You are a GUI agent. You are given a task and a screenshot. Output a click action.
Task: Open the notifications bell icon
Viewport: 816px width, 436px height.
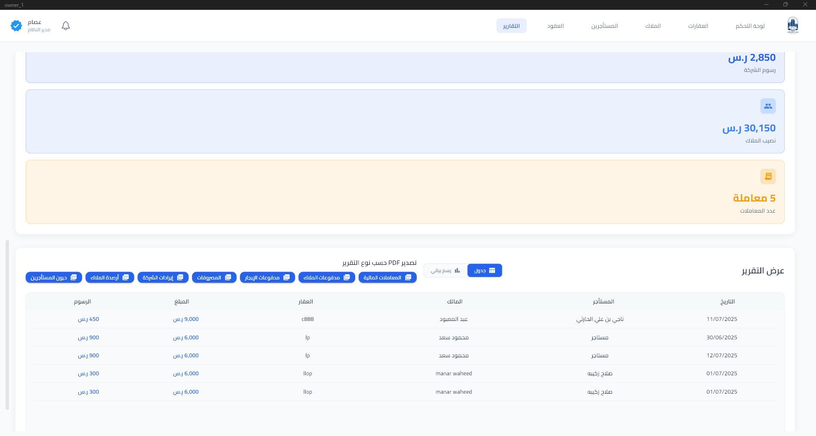pyautogui.click(x=65, y=26)
